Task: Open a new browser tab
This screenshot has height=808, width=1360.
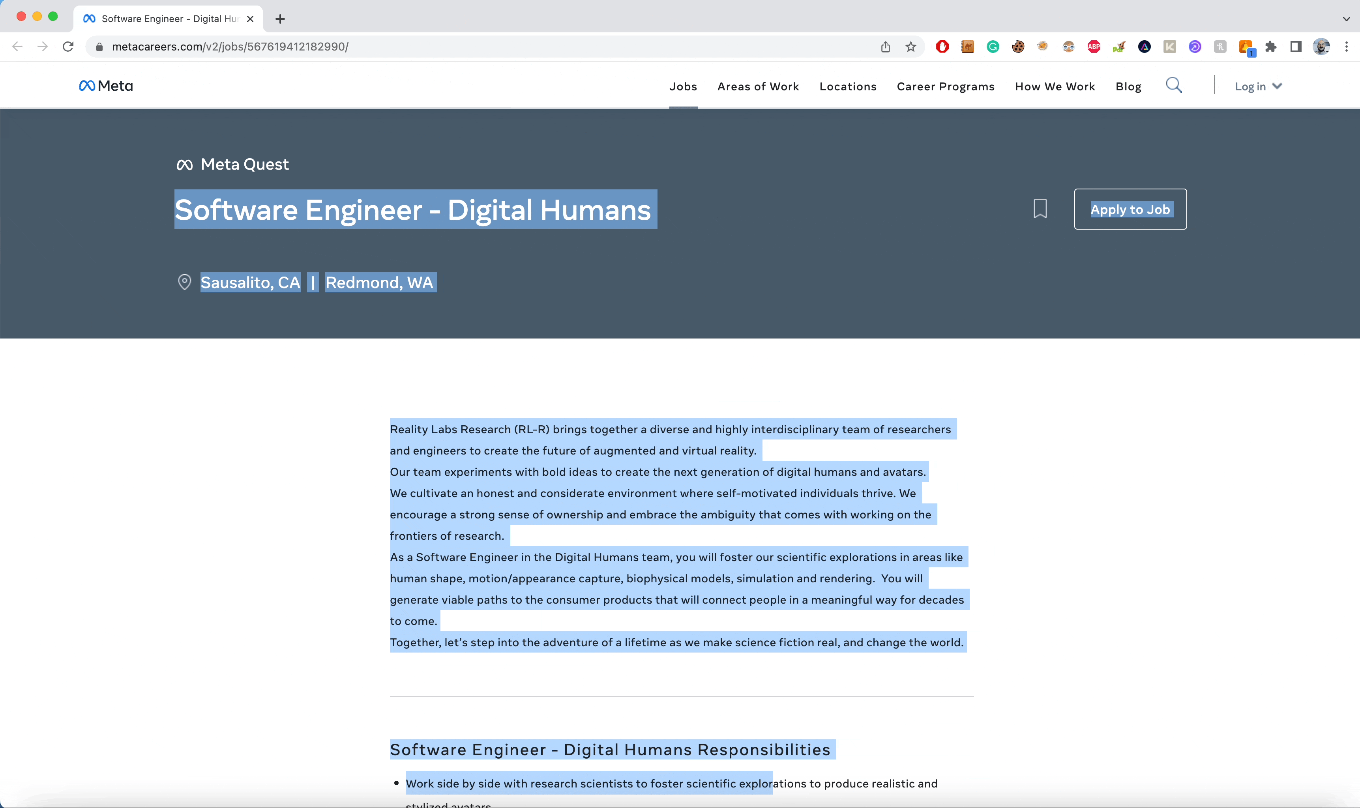Action: click(x=280, y=19)
